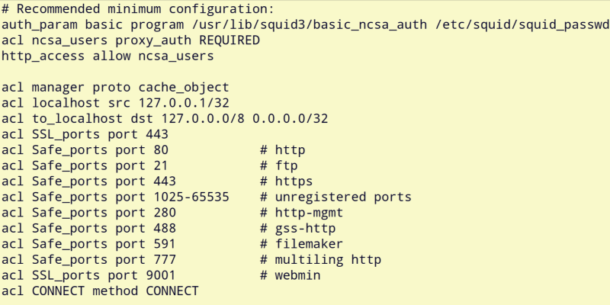Viewport: 610px width, 305px height.
Task: Click the '# ftp' comment
Action: pyautogui.click(x=278, y=165)
